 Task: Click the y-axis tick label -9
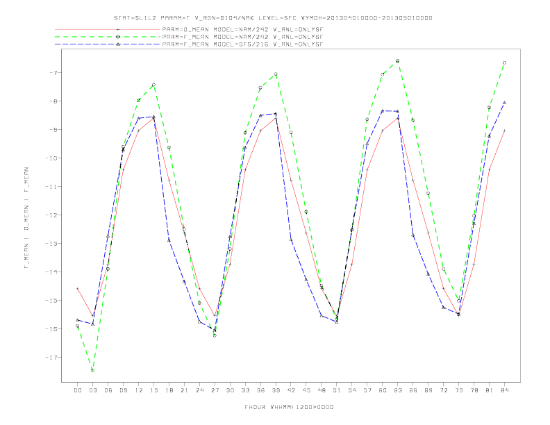point(53,129)
